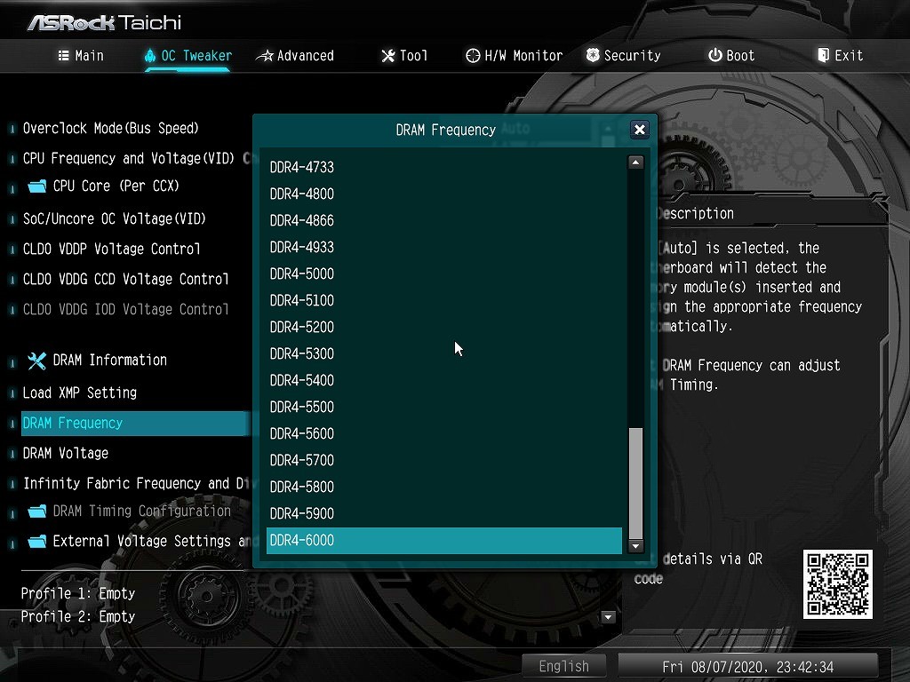Open the H/W Monitor tab

click(x=515, y=56)
